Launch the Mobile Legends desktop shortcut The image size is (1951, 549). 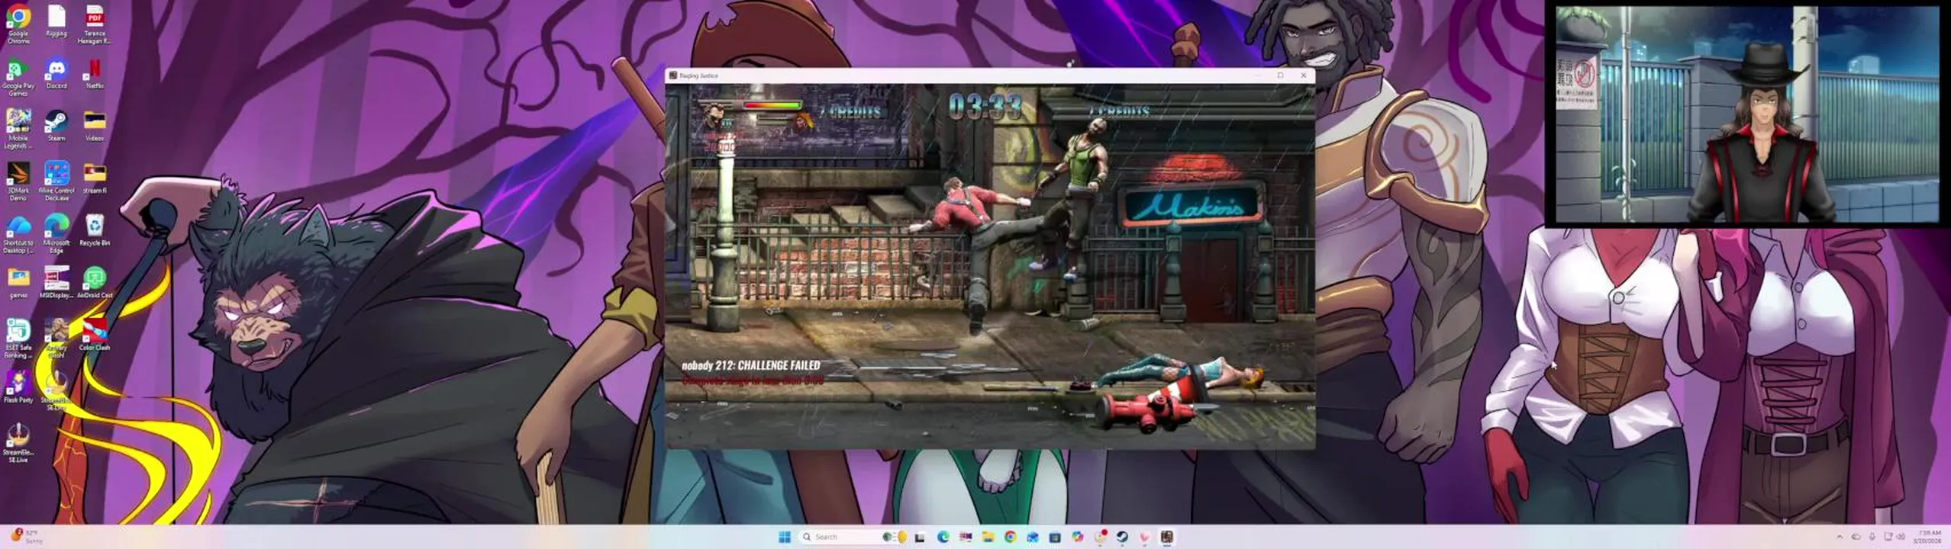click(18, 128)
